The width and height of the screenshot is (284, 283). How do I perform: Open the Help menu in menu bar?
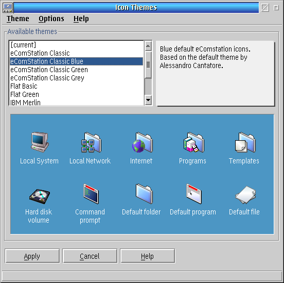[x=81, y=19]
